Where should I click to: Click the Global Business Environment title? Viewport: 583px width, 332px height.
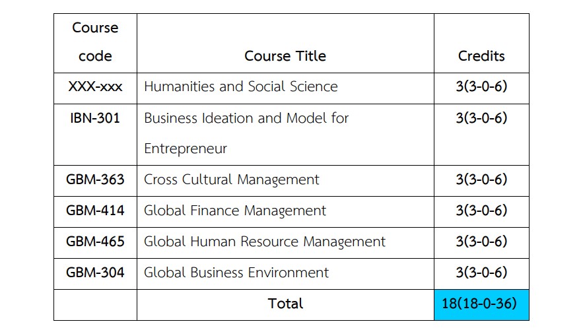(236, 273)
